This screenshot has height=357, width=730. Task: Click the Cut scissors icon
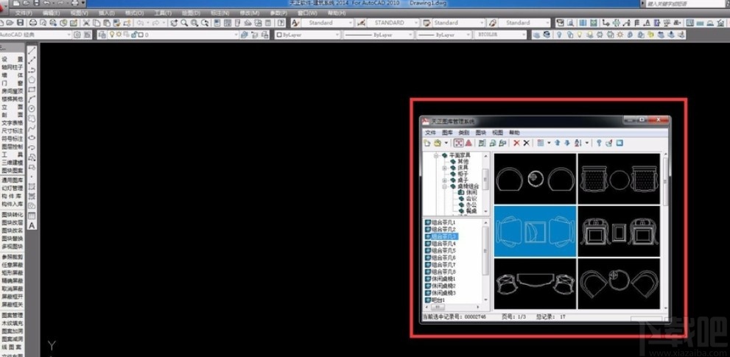[x=86, y=23]
